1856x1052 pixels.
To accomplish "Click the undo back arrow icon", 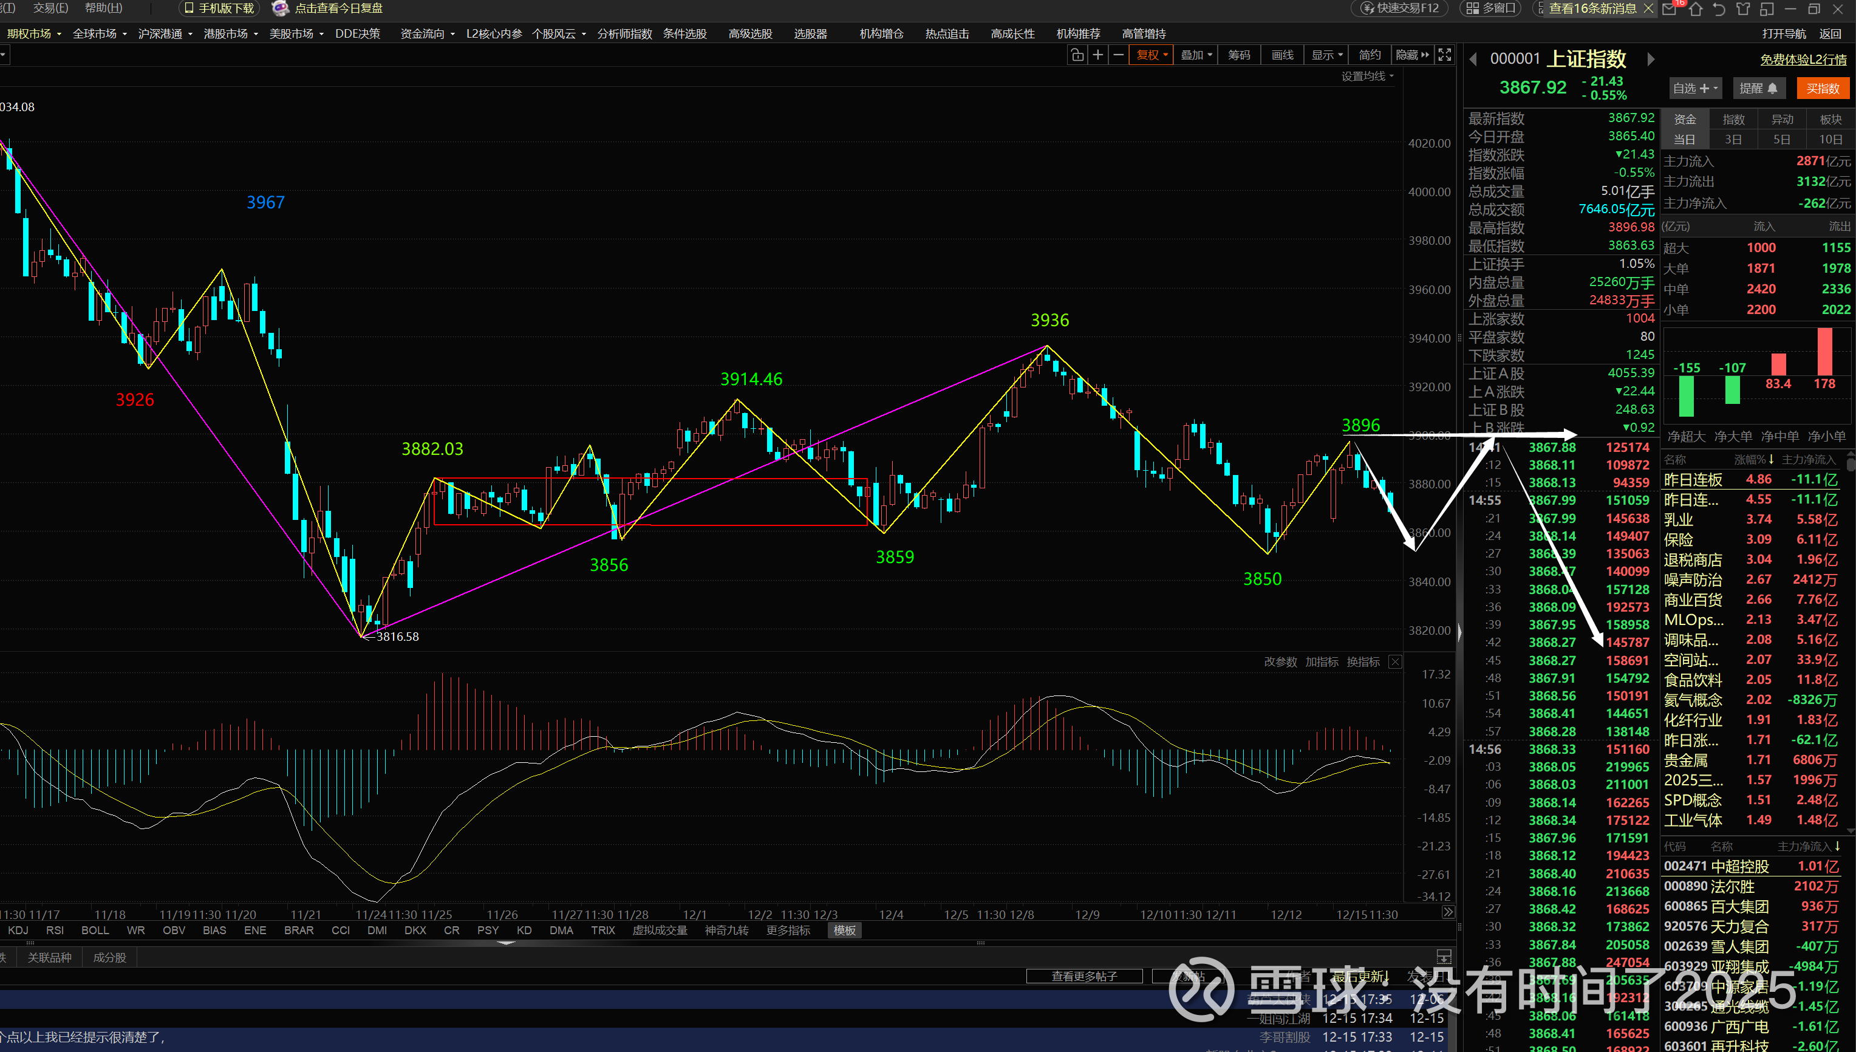I will (x=1719, y=9).
